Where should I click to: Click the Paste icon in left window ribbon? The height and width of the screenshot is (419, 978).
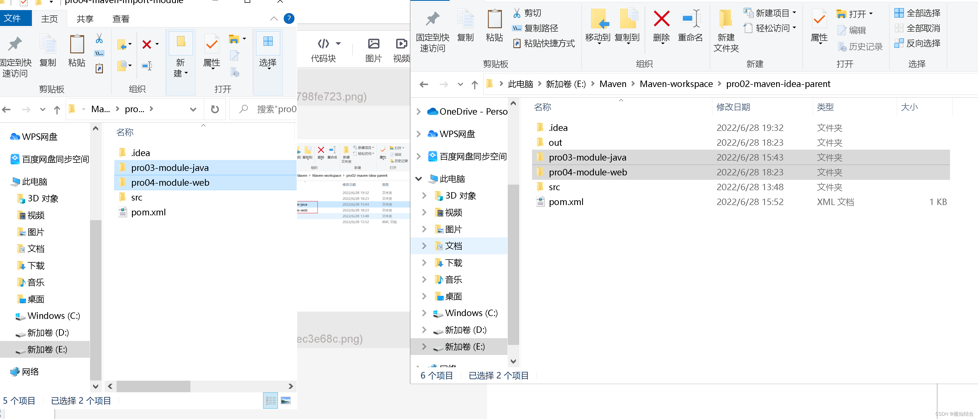pyautogui.click(x=77, y=51)
